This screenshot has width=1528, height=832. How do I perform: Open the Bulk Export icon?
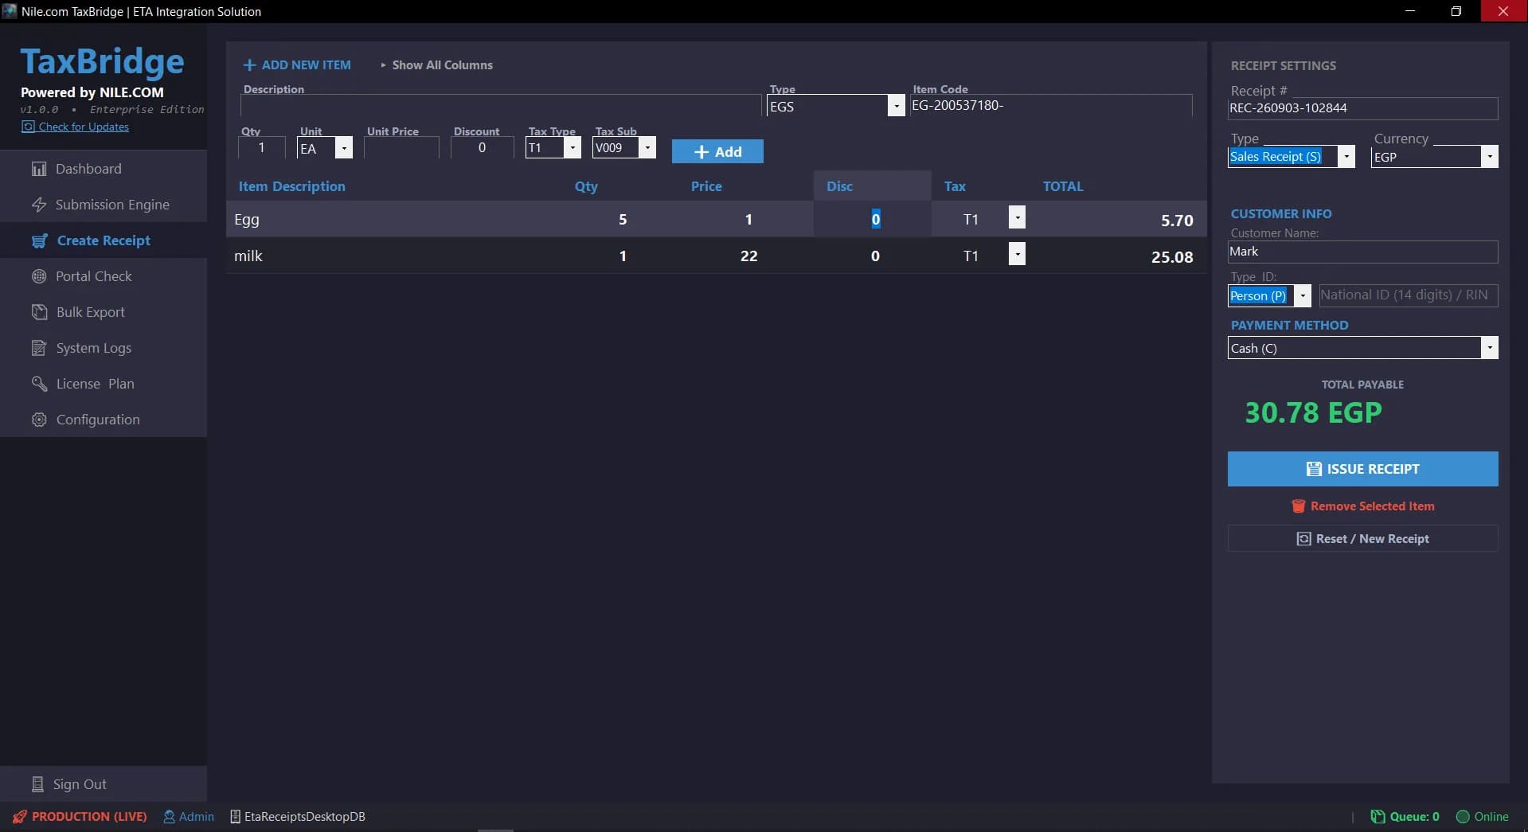tap(39, 312)
